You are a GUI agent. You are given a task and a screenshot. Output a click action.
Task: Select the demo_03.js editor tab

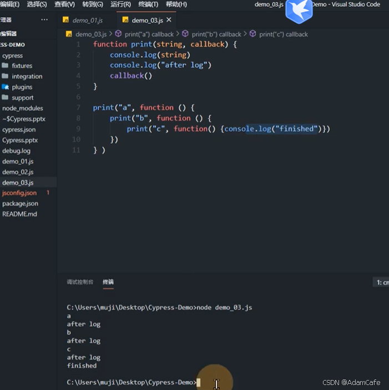pyautogui.click(x=147, y=20)
